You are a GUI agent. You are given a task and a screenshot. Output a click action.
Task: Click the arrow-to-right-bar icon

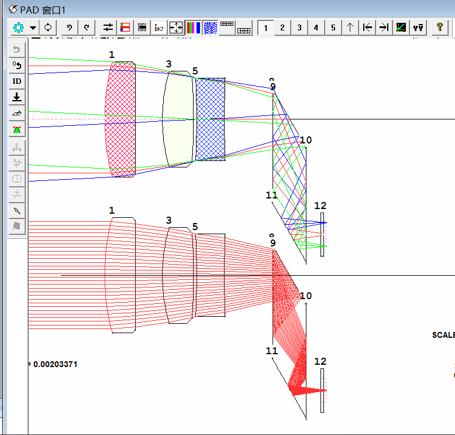click(x=384, y=28)
